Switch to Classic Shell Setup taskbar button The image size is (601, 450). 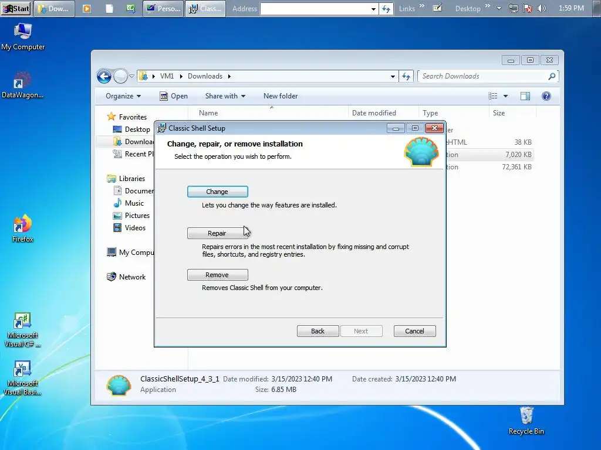point(205,8)
